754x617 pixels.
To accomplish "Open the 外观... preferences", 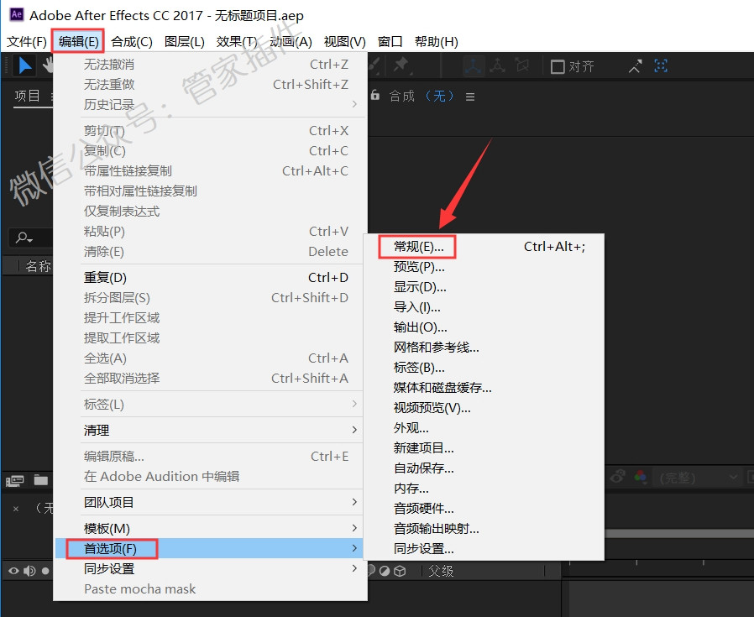I will [484, 428].
